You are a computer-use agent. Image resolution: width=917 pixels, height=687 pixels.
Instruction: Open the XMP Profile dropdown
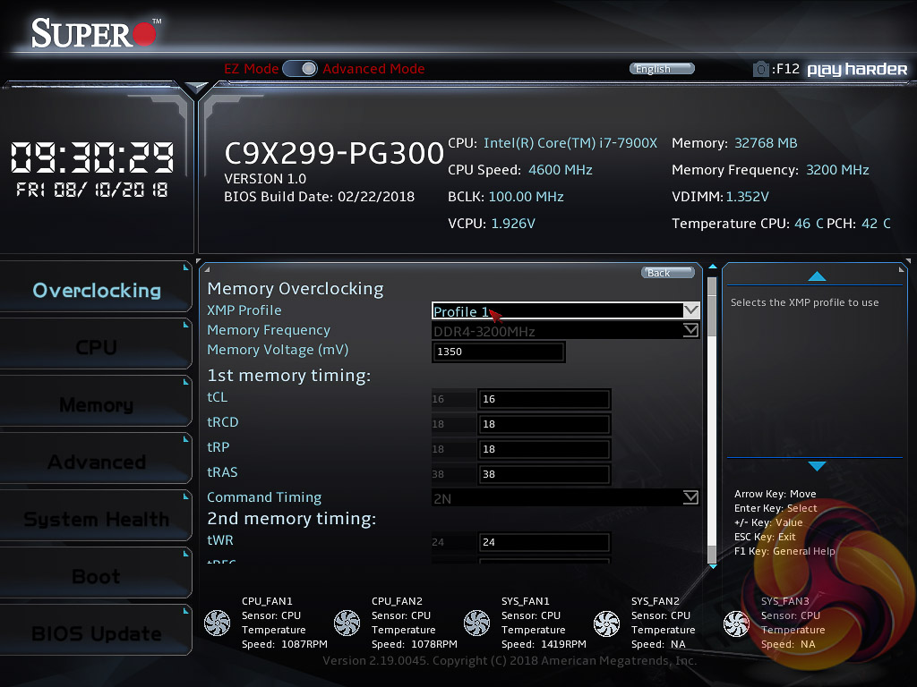coord(566,310)
